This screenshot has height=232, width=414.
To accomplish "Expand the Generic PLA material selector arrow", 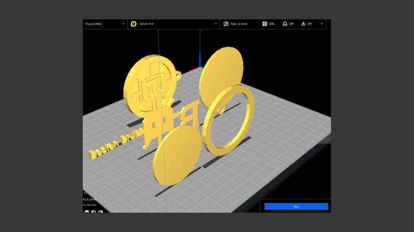I will pyautogui.click(x=216, y=24).
